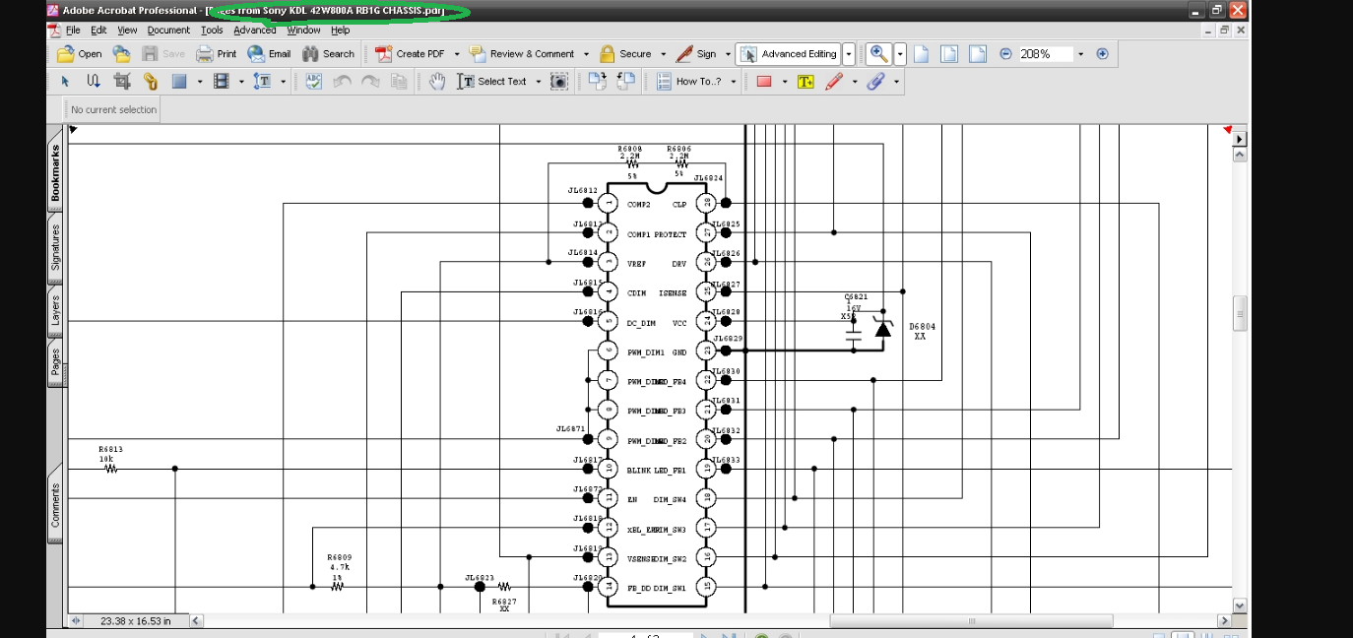Image resolution: width=1353 pixels, height=638 pixels.
Task: Open the Edit menu
Action: click(98, 31)
